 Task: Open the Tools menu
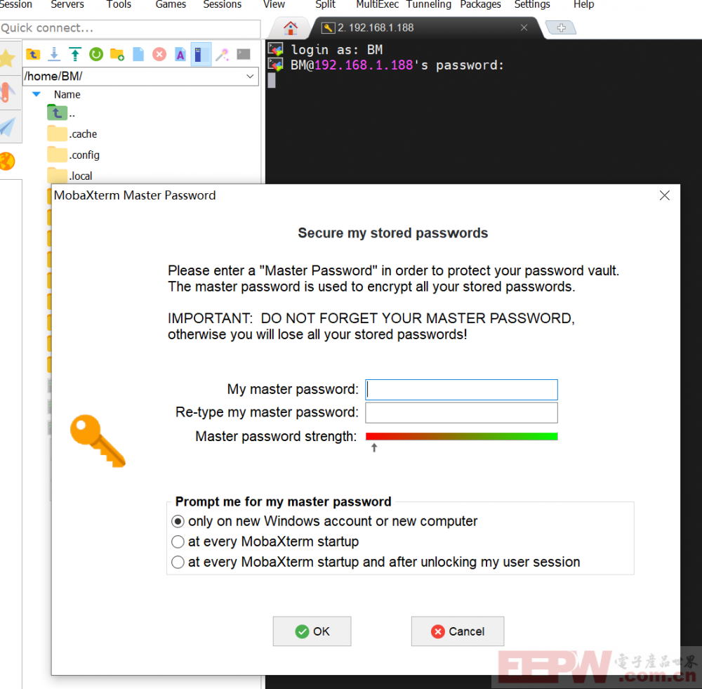tap(119, 4)
